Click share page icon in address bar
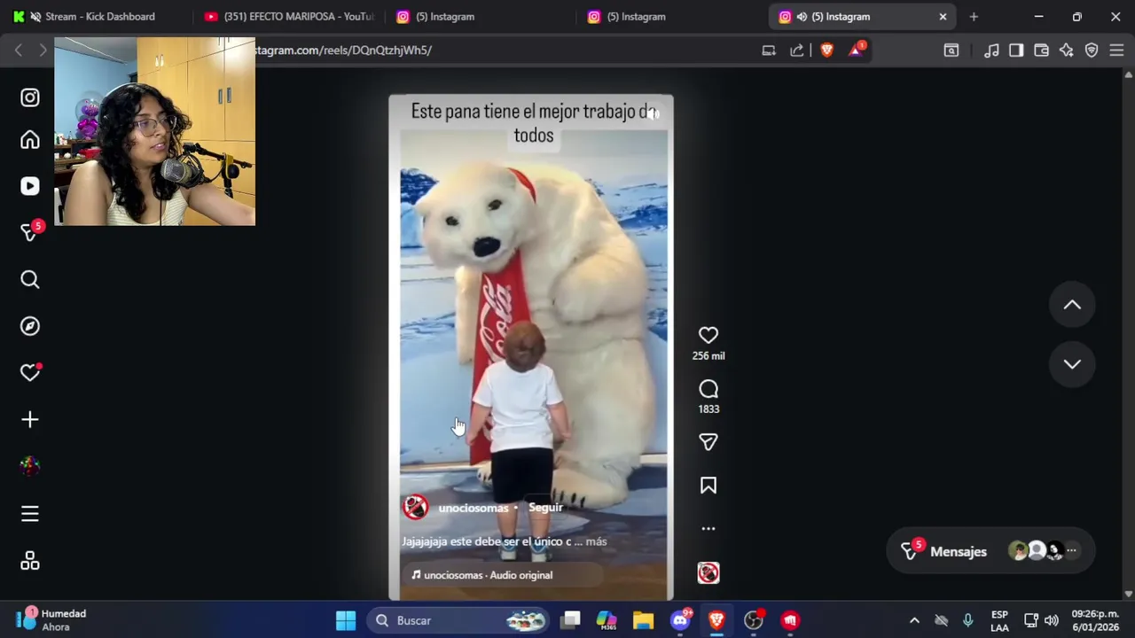The height and width of the screenshot is (638, 1135). pos(797,51)
